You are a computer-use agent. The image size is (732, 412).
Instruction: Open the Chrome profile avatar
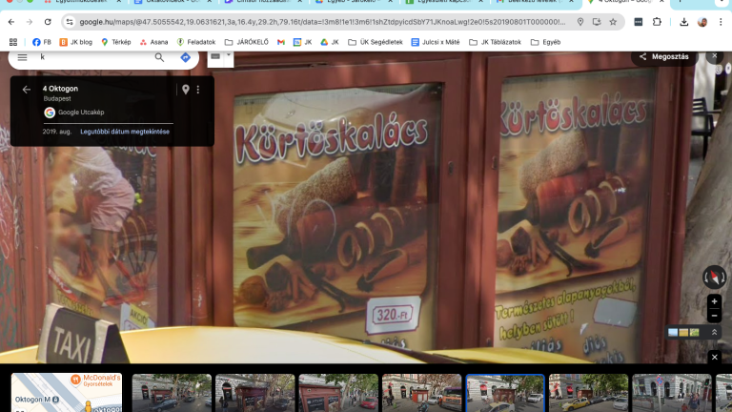coord(702,22)
